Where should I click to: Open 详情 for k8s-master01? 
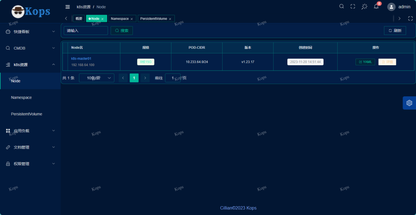387,62
